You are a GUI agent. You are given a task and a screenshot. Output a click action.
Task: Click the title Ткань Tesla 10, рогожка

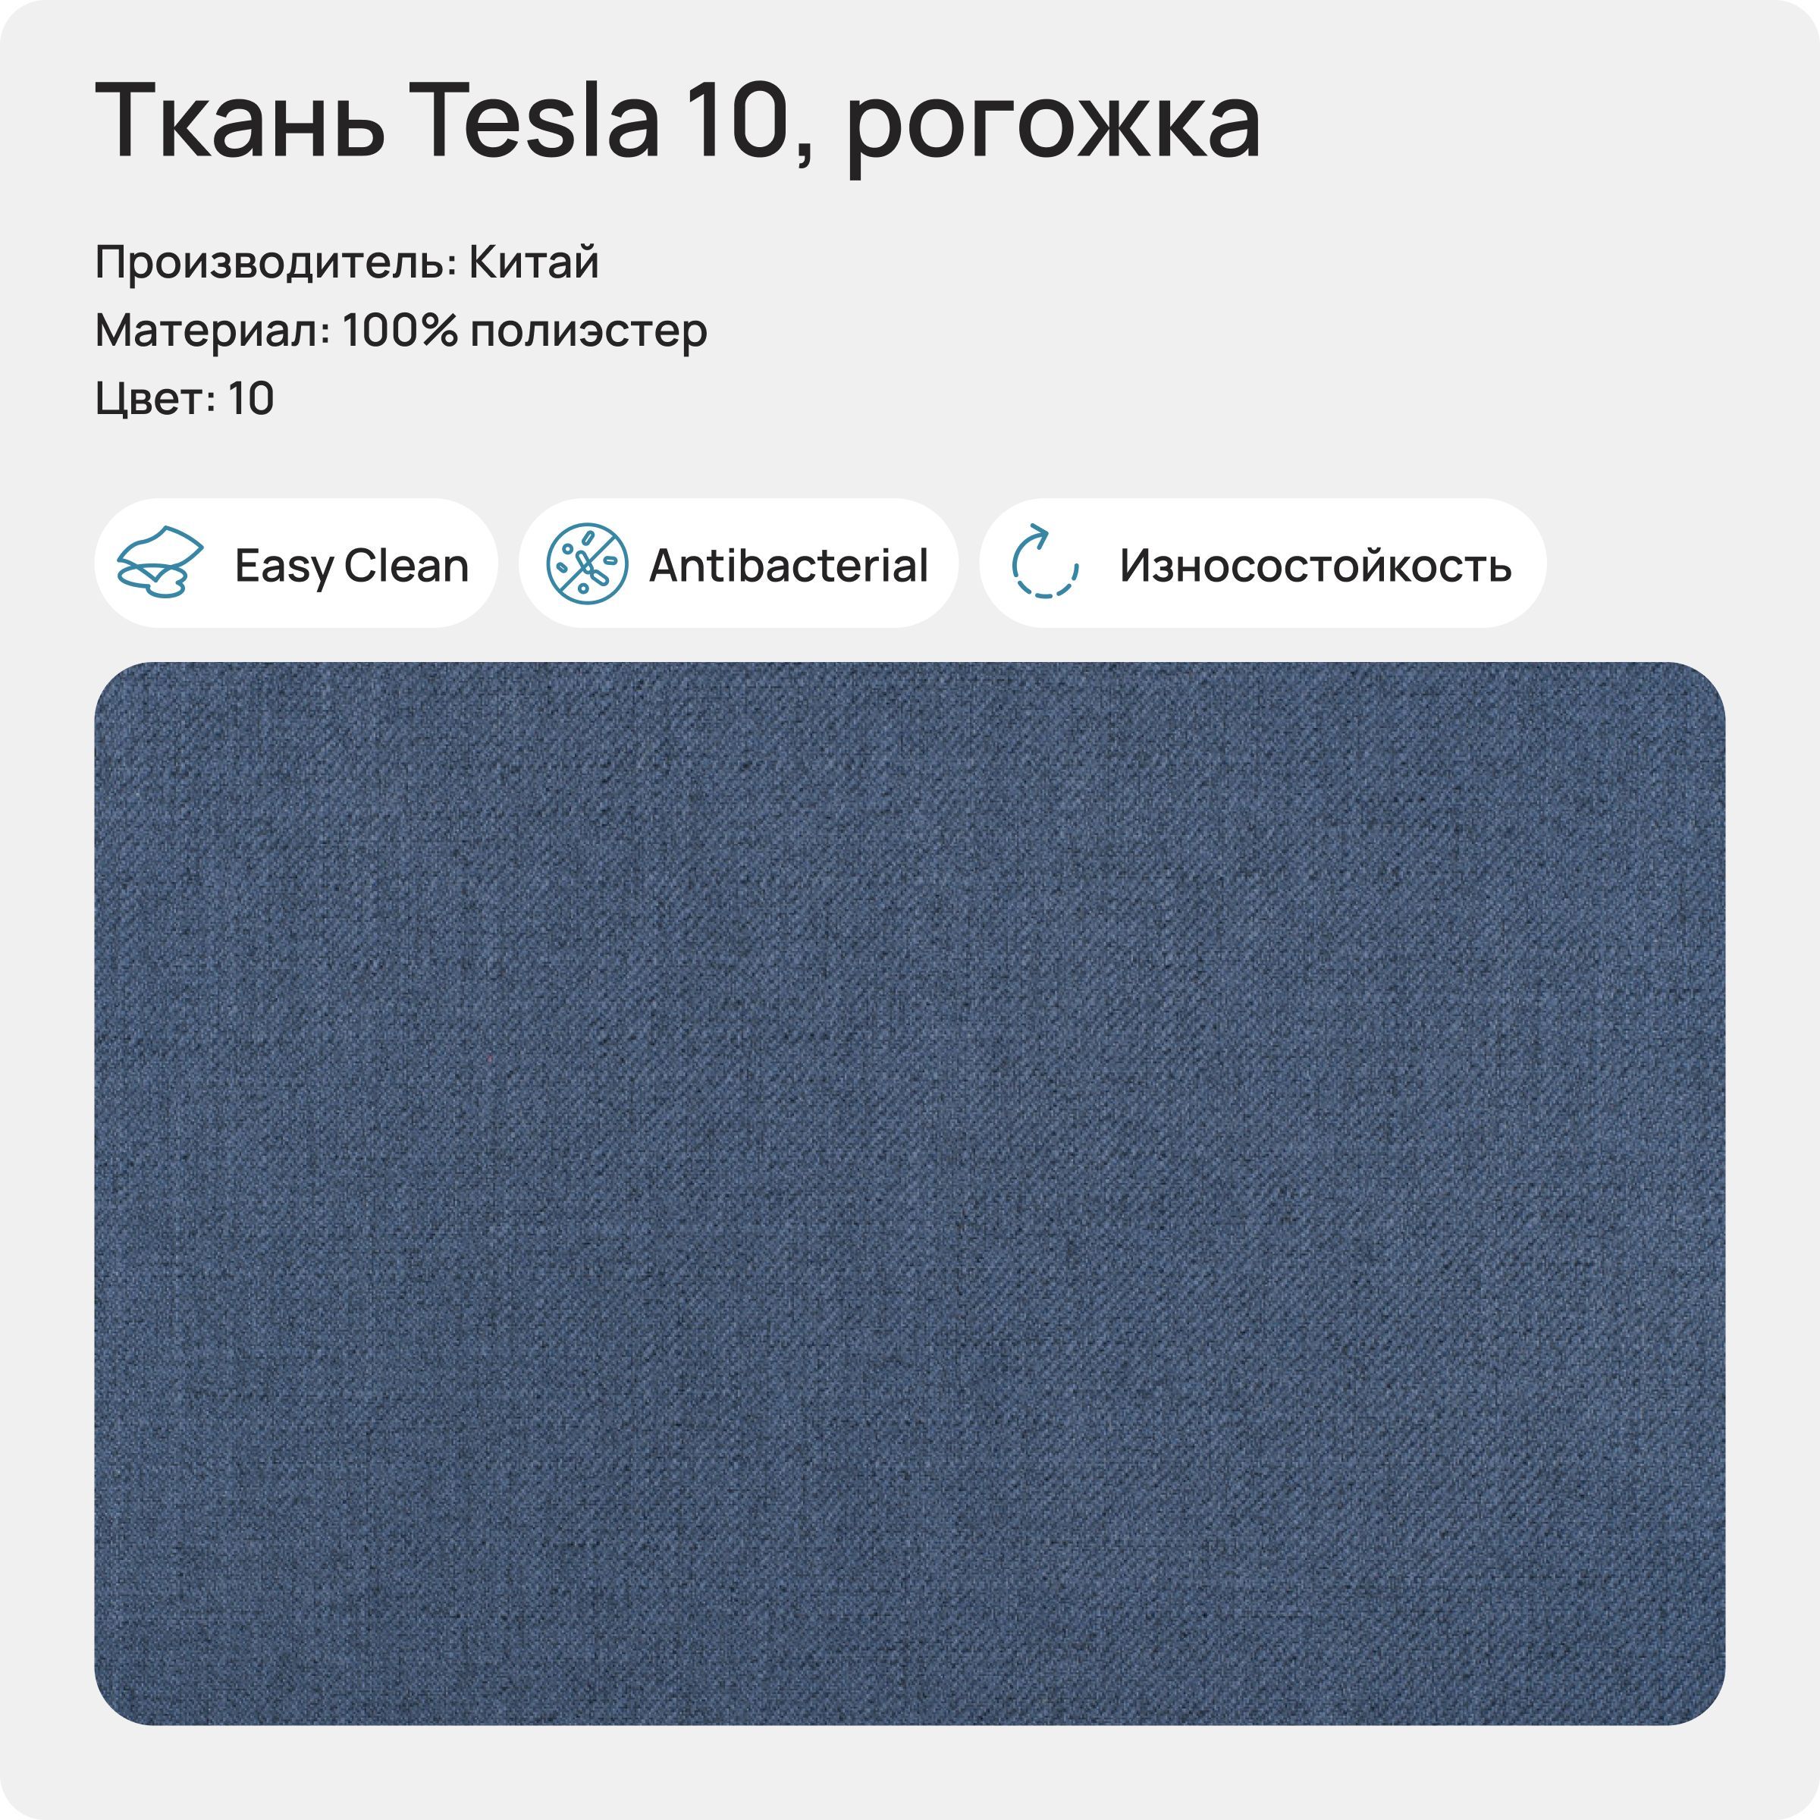tap(678, 124)
